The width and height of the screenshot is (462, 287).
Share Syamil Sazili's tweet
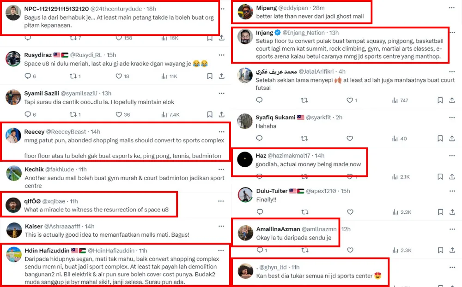pos(222,115)
